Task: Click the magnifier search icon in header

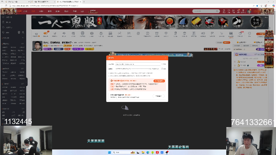Action: (217, 11)
